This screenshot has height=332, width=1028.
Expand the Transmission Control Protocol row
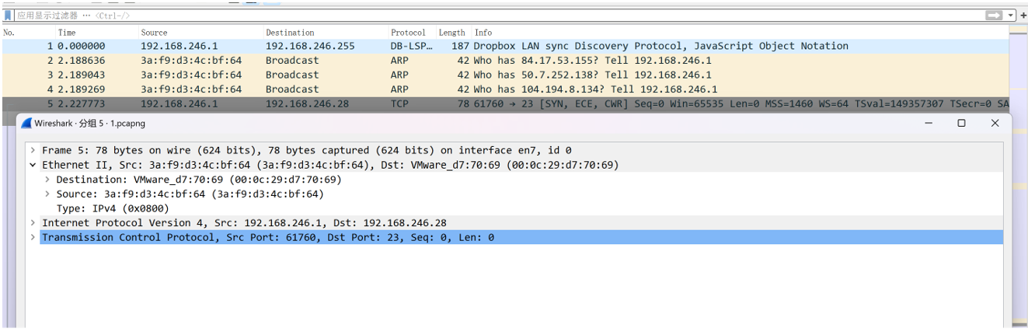33,237
